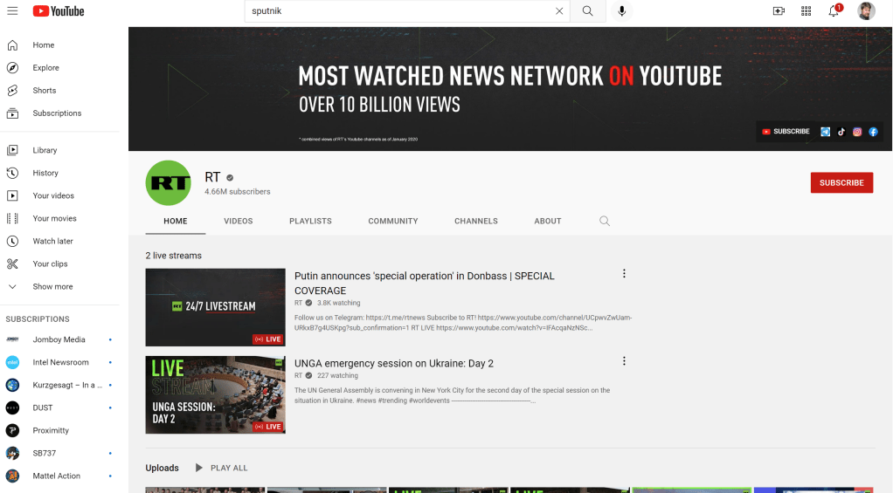
Task: Click the 2 live streams heading
Action: click(174, 256)
